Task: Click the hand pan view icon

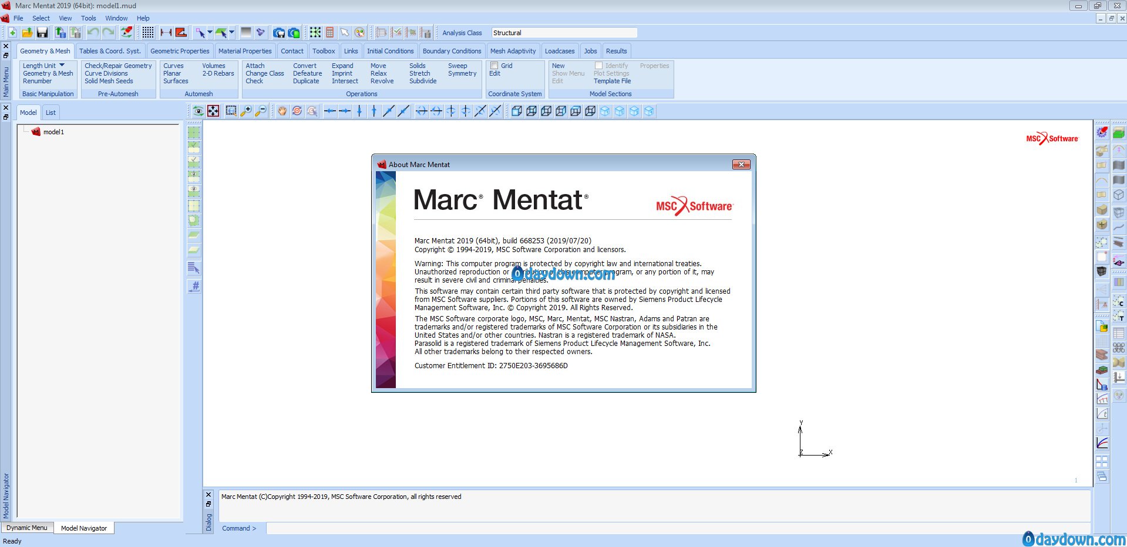Action: (x=282, y=111)
